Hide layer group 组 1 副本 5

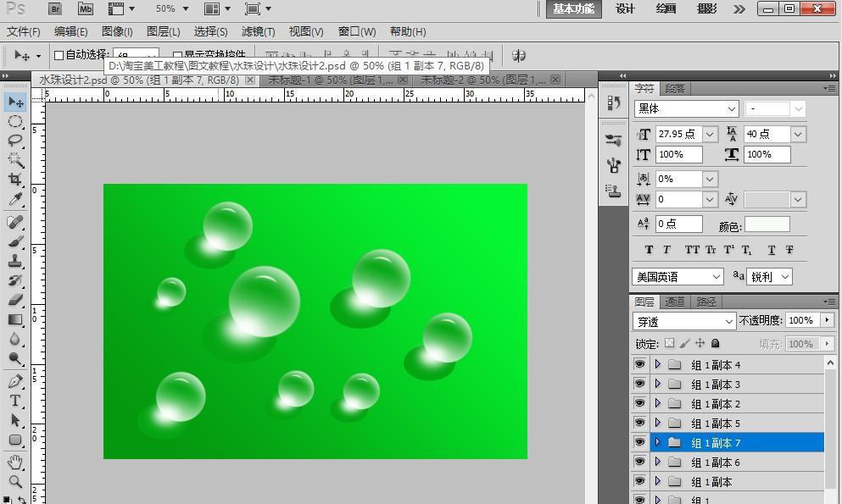[x=639, y=423]
